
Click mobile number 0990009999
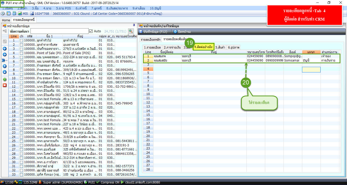pos(274,60)
